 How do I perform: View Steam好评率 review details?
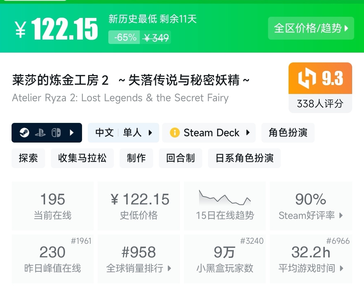[x=311, y=215]
